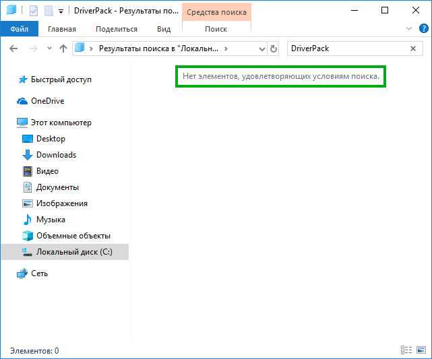Screen dimensions: 432x359
Task: Click the Элементов: 0 status text
Action: (x=34, y=351)
